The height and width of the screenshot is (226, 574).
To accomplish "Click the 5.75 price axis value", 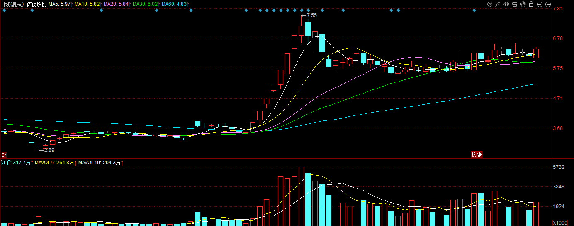I will (558, 68).
